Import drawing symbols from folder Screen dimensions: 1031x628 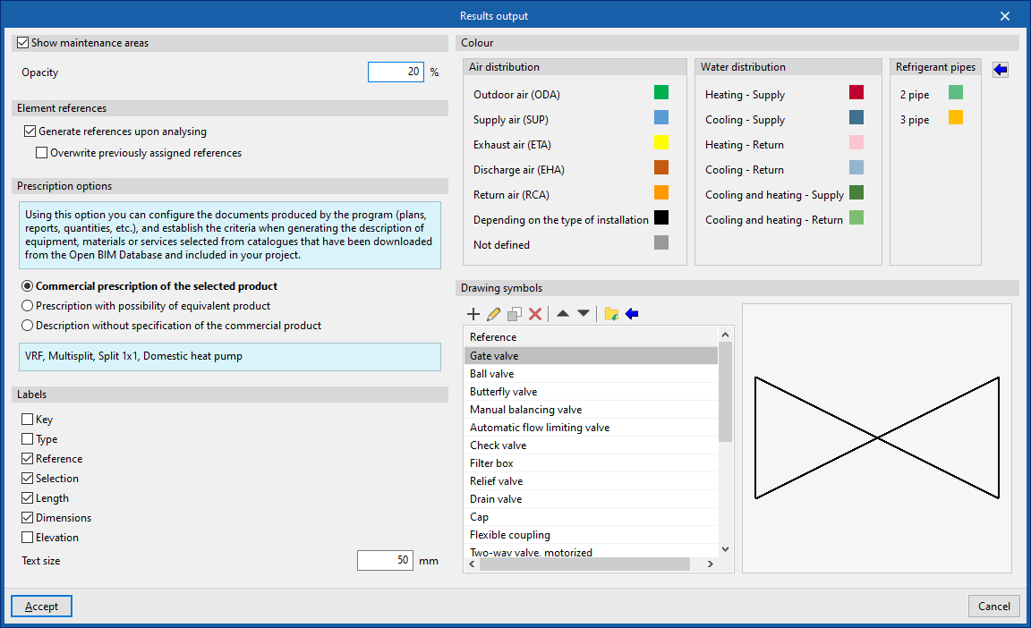pyautogui.click(x=611, y=314)
